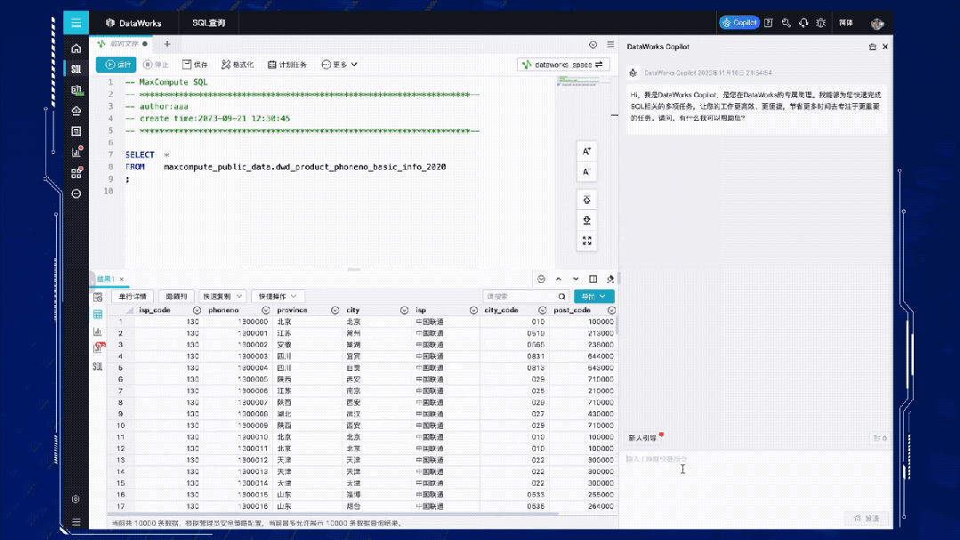This screenshot has width=960, height=540.
Task: Click the 停止 (Stop) button
Action: tap(156, 64)
